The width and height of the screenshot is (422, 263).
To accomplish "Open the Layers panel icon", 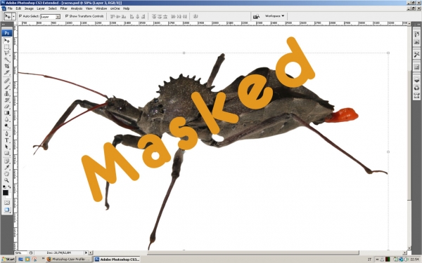I will [x=416, y=80].
